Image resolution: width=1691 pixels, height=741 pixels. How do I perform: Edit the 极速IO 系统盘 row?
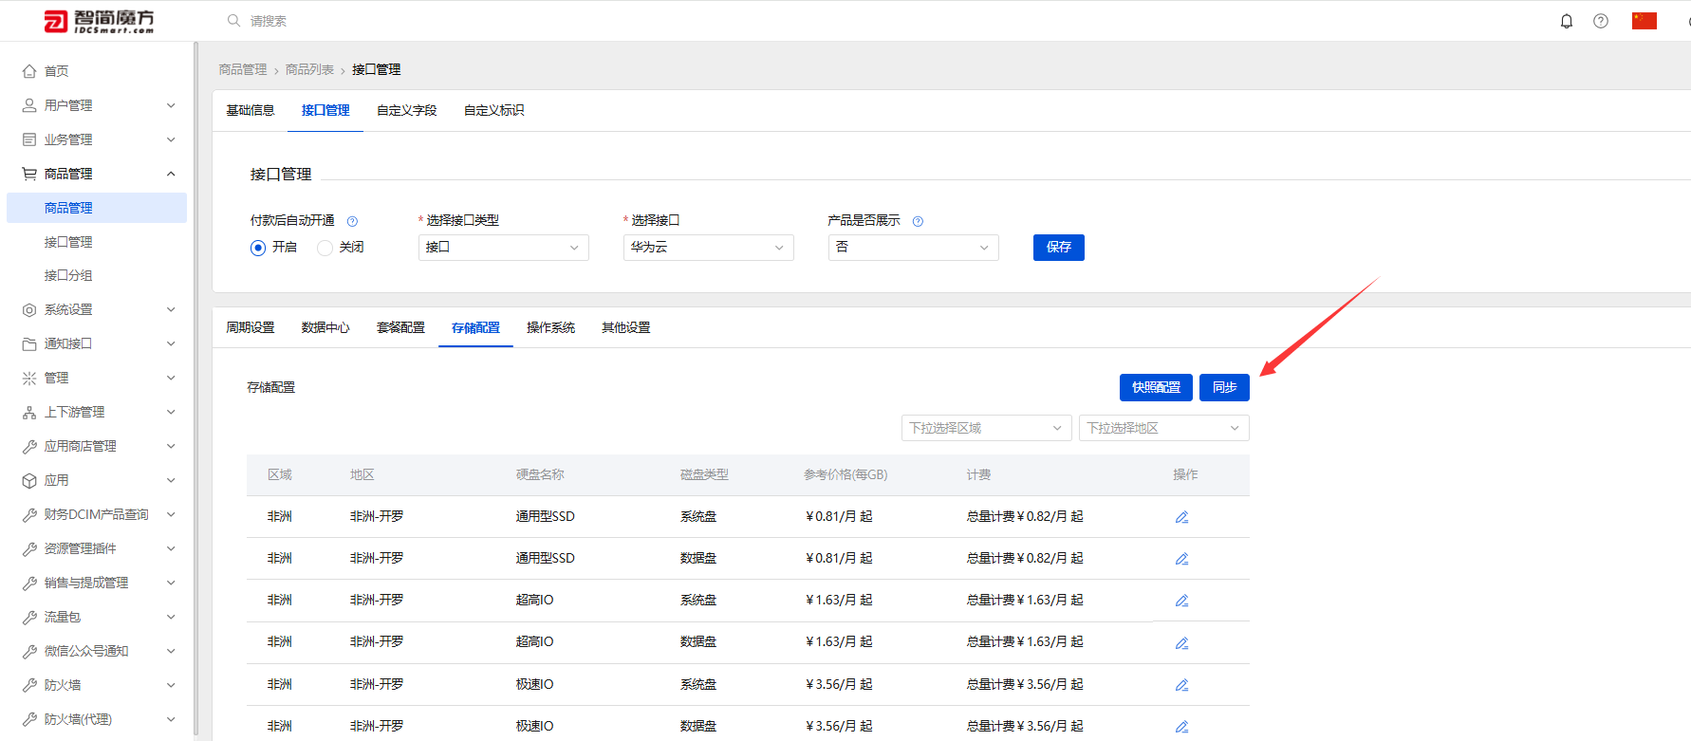[x=1181, y=685]
